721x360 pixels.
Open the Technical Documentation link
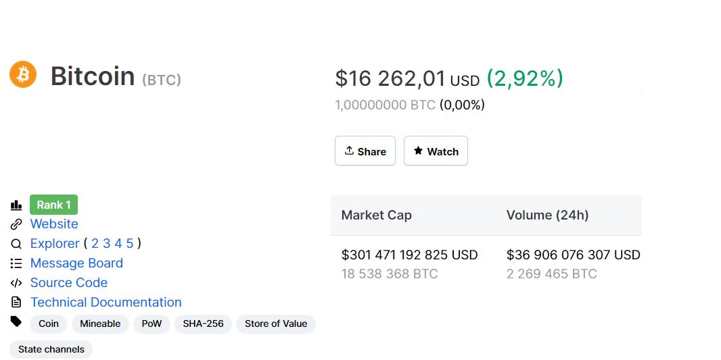(x=106, y=303)
